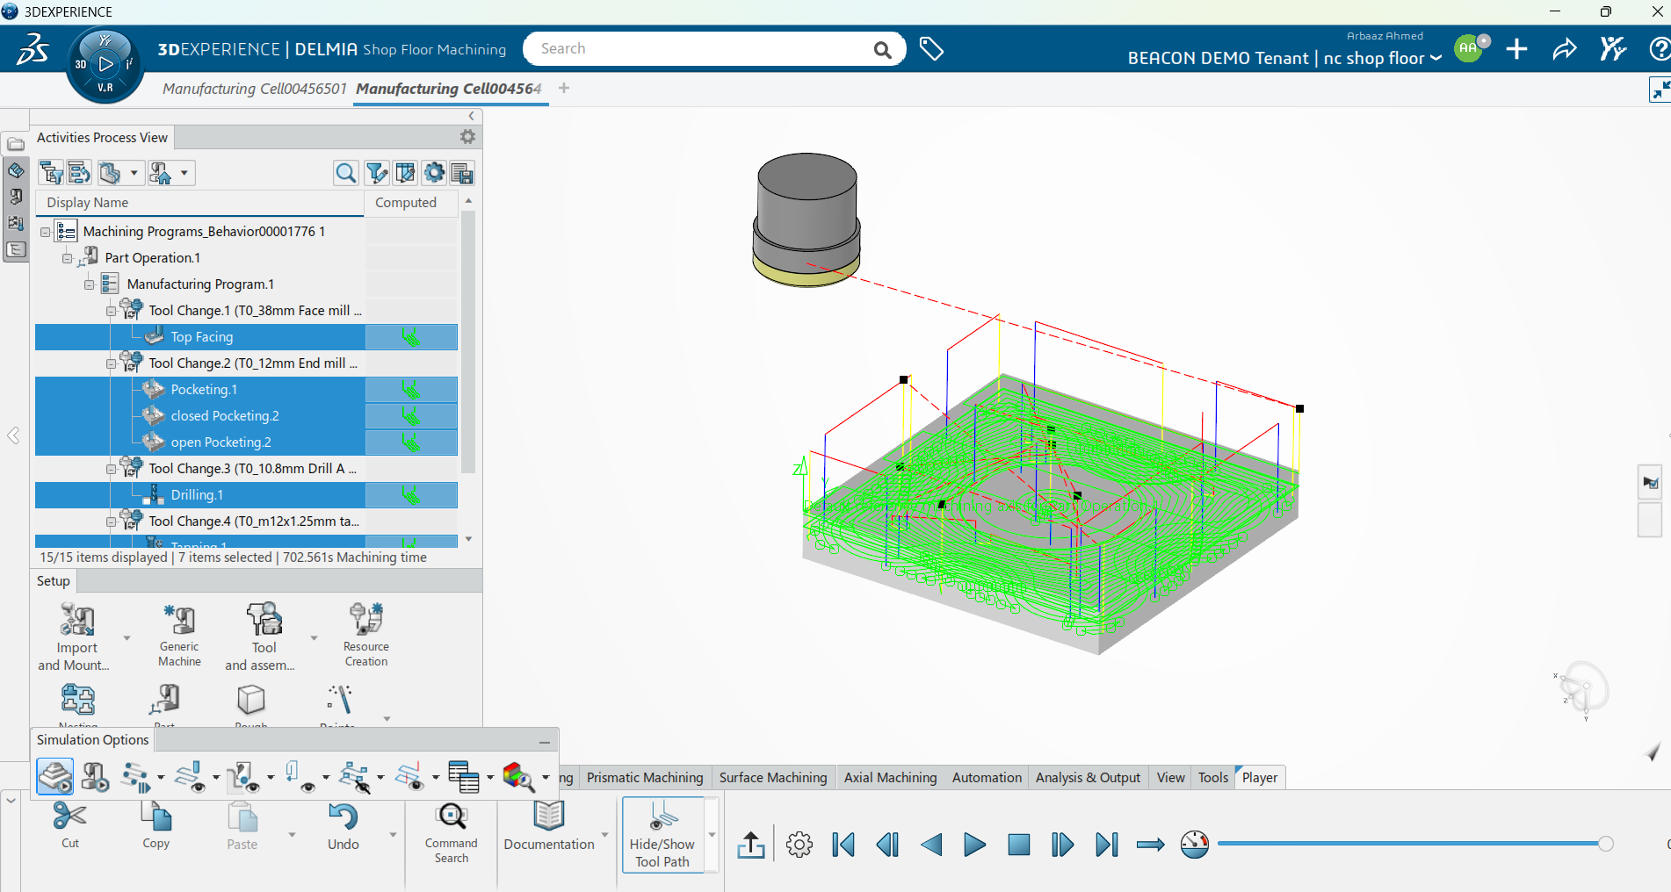
Task: Open the grey gear settings of Activities Process View
Action: [x=467, y=137]
